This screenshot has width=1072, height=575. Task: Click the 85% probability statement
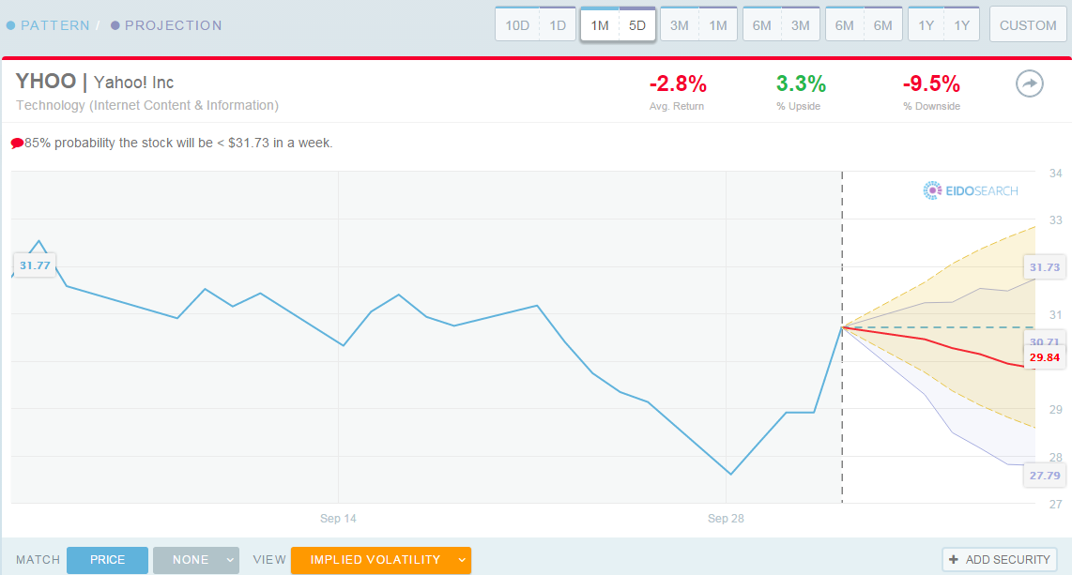pyautogui.click(x=178, y=144)
